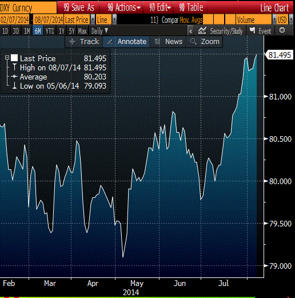Select the 5Y time range
Image resolution: width=295 pixels, height=298 pixels.
(72, 31)
